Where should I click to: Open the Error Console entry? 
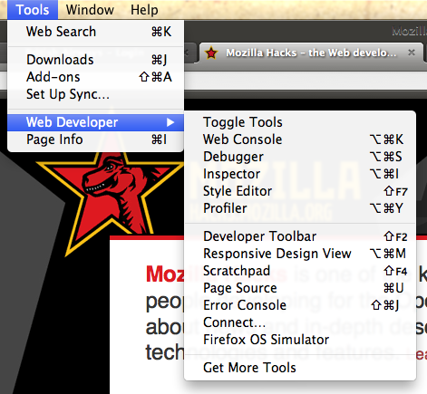[x=300, y=305]
